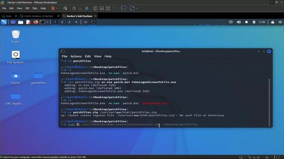The width and height of the screenshot is (284, 159).
Task: Open the terminal's Edit menu
Action: 88,56
